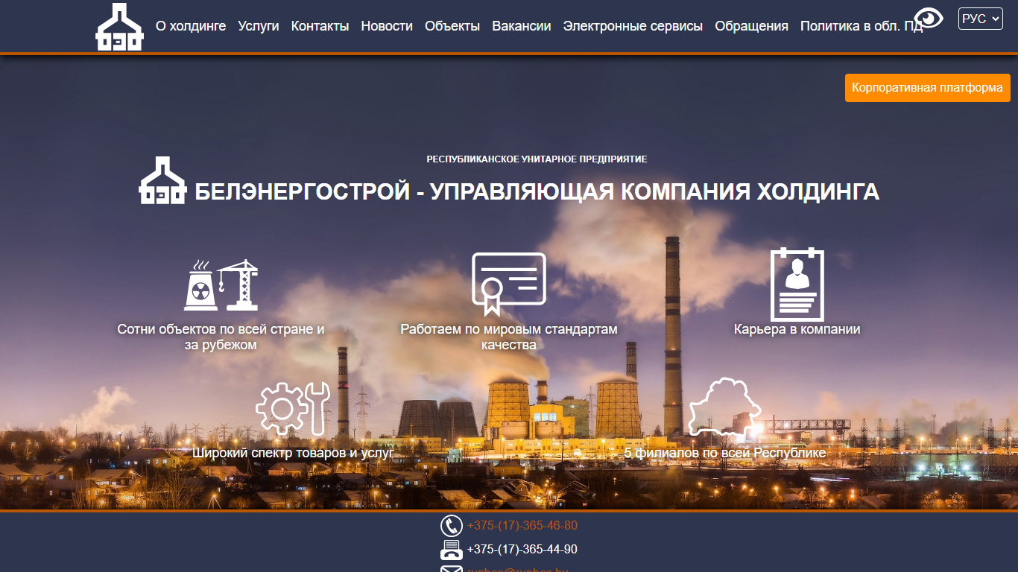Click the logo beside the БЕЛЭНЕРГОСТРОЙ heading

click(x=162, y=180)
